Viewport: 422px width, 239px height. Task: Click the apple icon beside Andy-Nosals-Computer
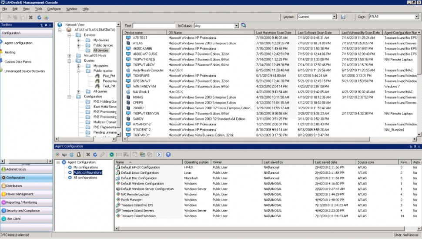(128, 70)
